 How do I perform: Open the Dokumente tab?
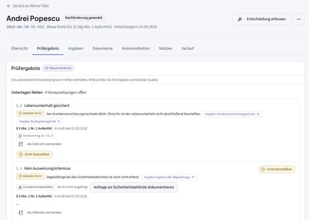pos(103,49)
